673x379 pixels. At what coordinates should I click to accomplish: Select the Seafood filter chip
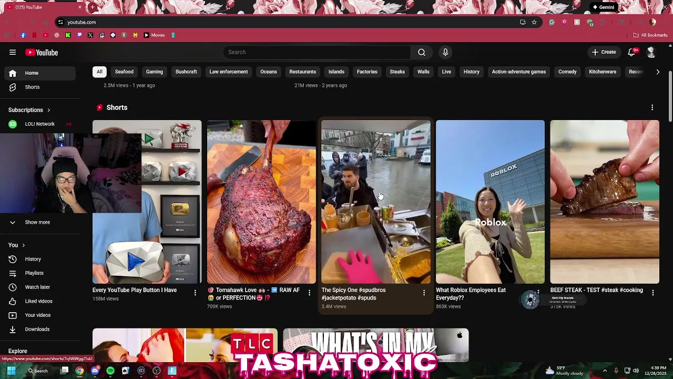tap(124, 72)
